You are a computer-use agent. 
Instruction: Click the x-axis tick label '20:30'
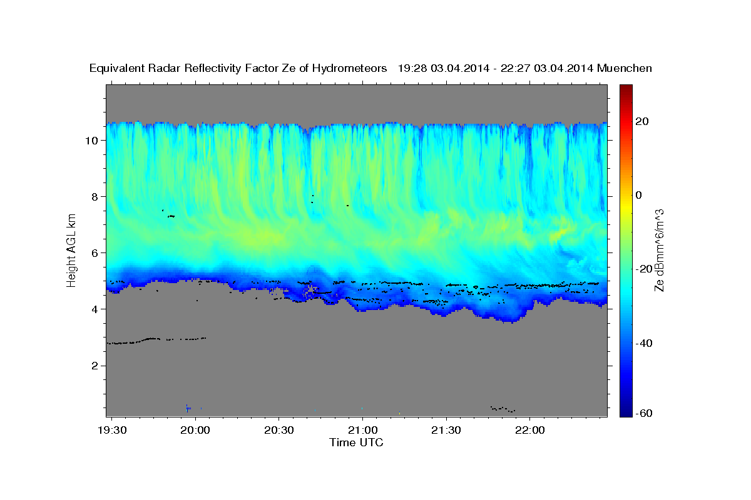pos(278,431)
